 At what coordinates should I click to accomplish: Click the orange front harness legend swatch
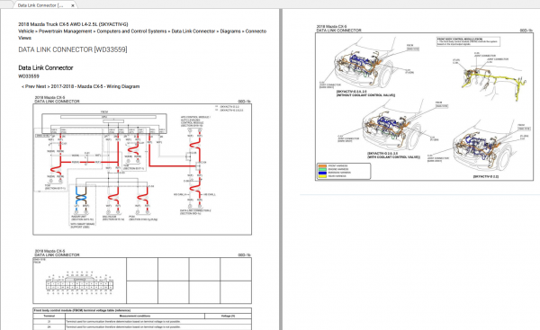pyautogui.click(x=322, y=165)
